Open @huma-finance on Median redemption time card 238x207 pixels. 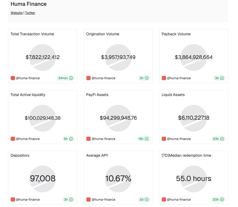click(179, 199)
